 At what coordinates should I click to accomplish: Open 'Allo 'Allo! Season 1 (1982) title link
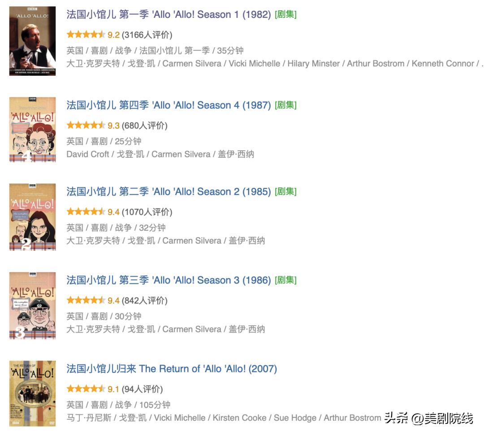[169, 14]
